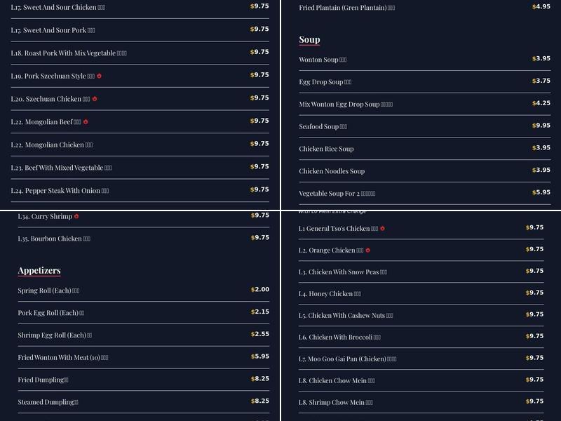Image resolution: width=561 pixels, height=421 pixels.
Task: Select Fried Plantain (Gren Plantain) item
Action: coord(342,8)
